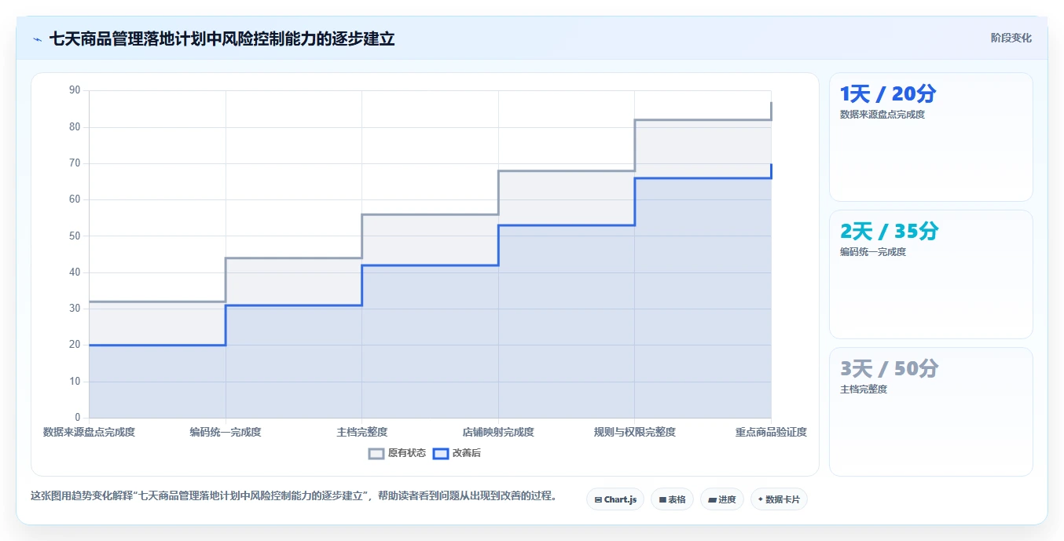The image size is (1064, 541).
Task: Open the 2天 / 35分 data card
Action: [931, 275]
